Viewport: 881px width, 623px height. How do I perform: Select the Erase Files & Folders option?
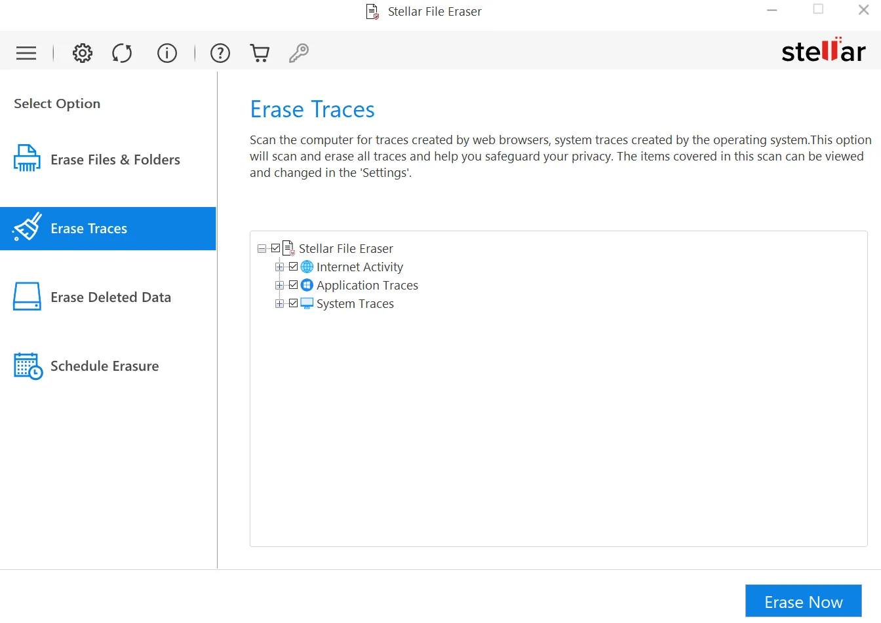[x=108, y=160]
